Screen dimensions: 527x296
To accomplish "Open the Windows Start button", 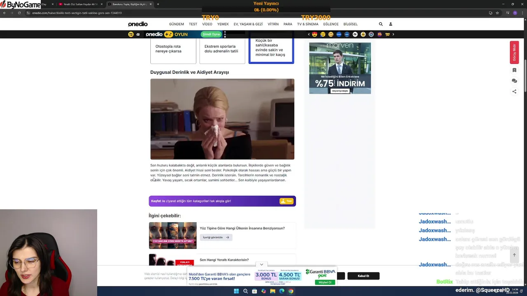I will 236,291.
